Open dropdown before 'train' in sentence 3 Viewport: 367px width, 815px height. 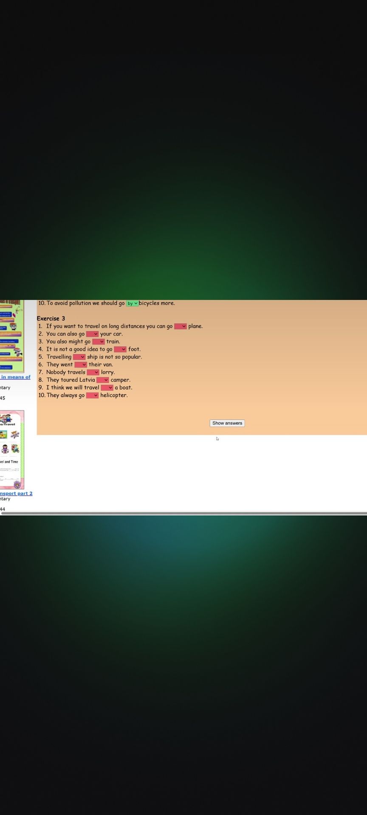[98, 342]
